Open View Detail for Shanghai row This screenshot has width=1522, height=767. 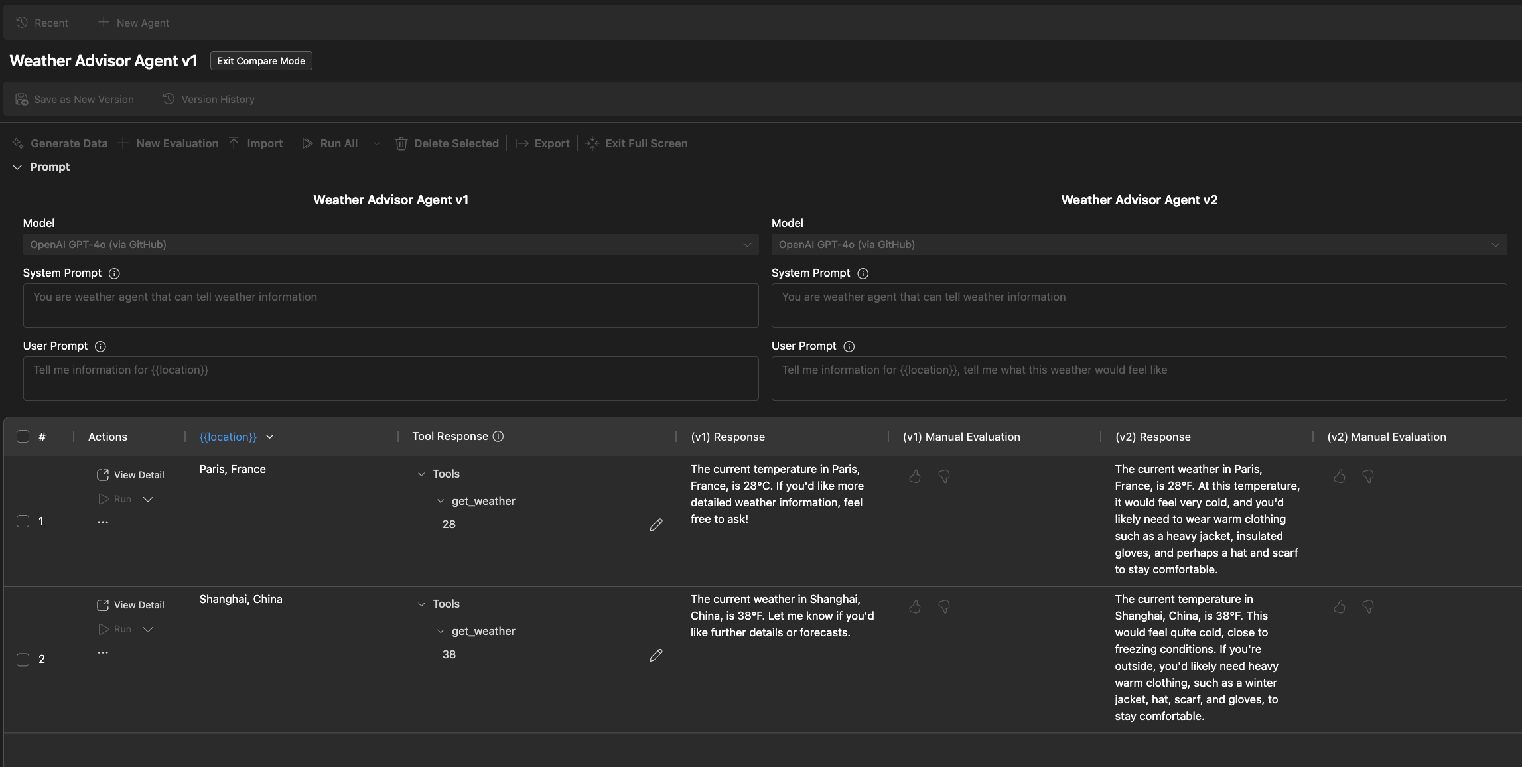(131, 605)
